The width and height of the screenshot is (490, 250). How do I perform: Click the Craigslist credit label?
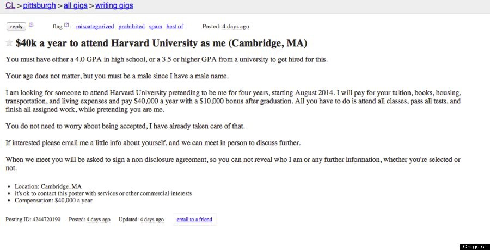(x=473, y=246)
